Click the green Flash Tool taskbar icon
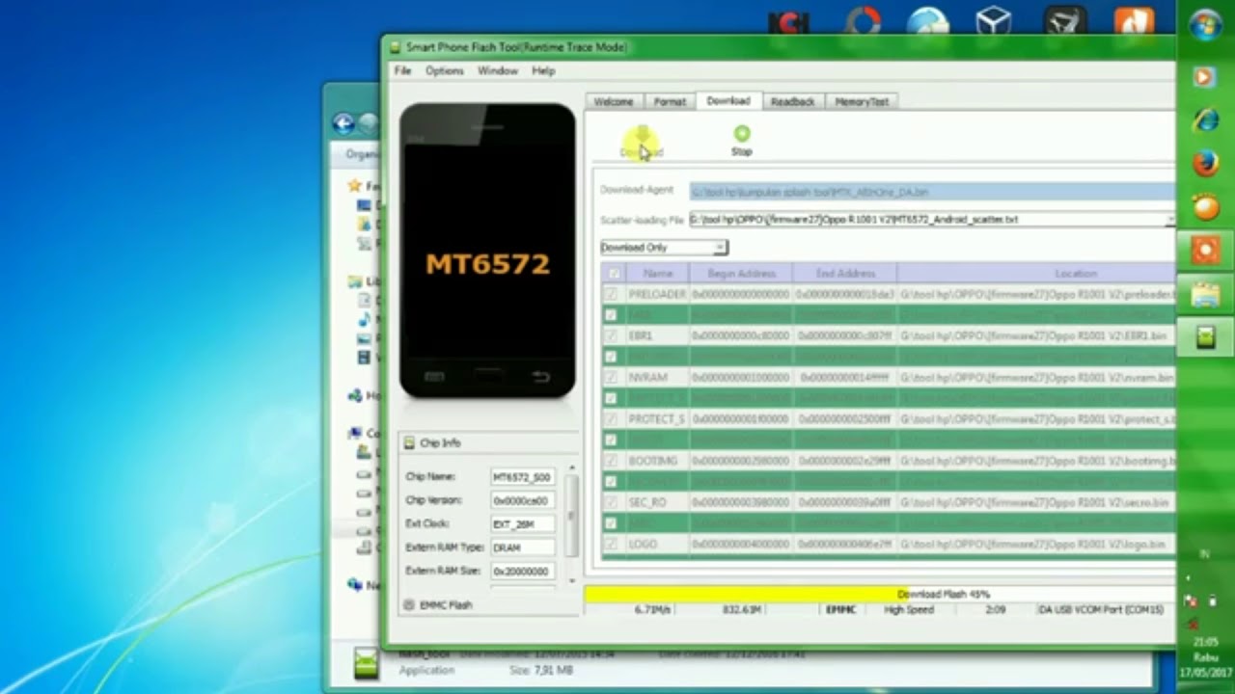1235x694 pixels. pos(1205,336)
